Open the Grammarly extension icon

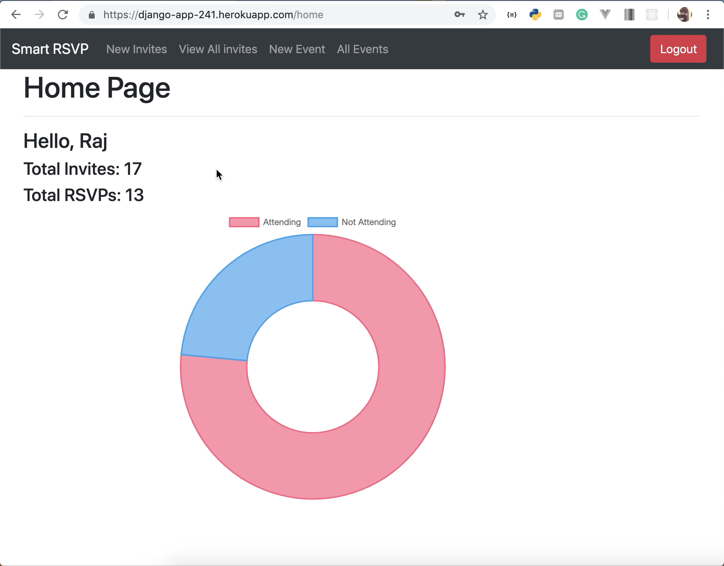pos(582,15)
